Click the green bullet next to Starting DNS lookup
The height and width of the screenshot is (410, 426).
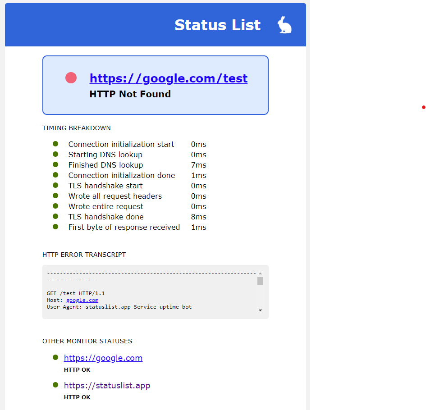(x=55, y=154)
